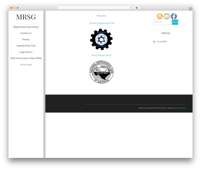201x170 pixels.
Task: Open the RSS feed icon
Action: pos(160,16)
